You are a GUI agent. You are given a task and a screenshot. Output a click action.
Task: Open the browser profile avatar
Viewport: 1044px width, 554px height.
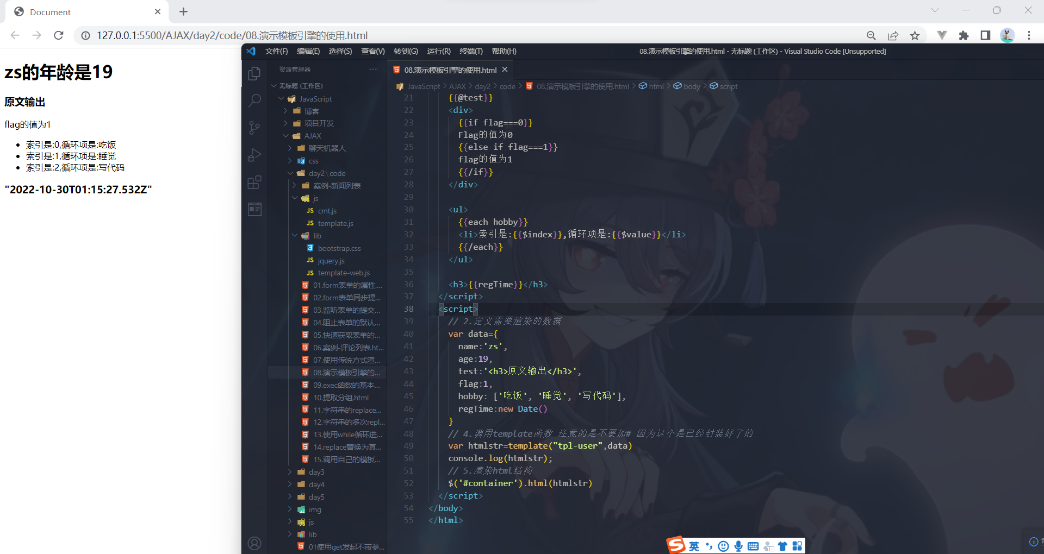[x=1007, y=35]
